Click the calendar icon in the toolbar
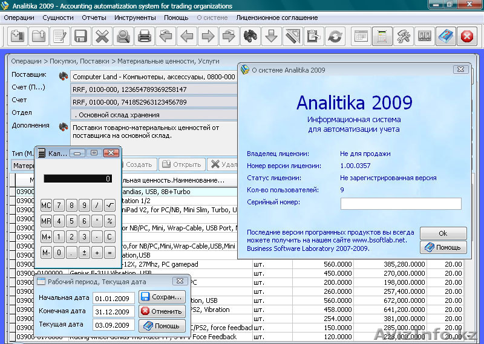Image resolution: width=484 pixels, height=344 pixels. point(361,36)
